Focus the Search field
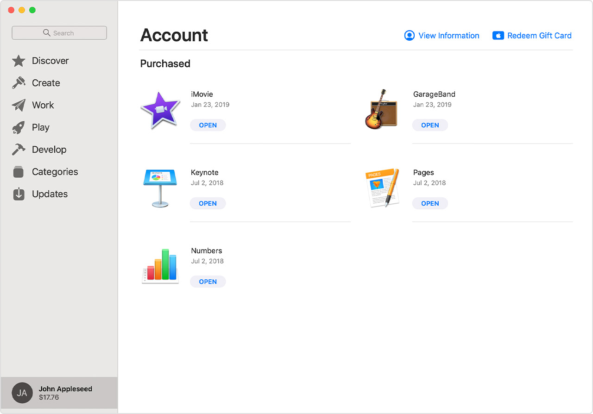 (x=59, y=33)
